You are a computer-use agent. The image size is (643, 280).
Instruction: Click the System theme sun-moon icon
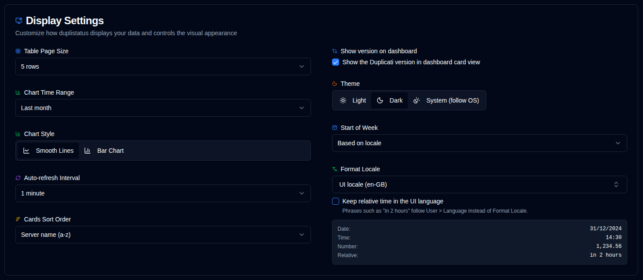click(416, 100)
